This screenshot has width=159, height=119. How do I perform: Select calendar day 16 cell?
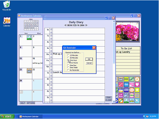38,62
